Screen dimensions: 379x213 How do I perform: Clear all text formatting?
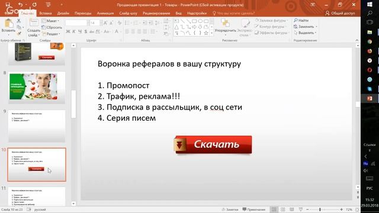120,23
